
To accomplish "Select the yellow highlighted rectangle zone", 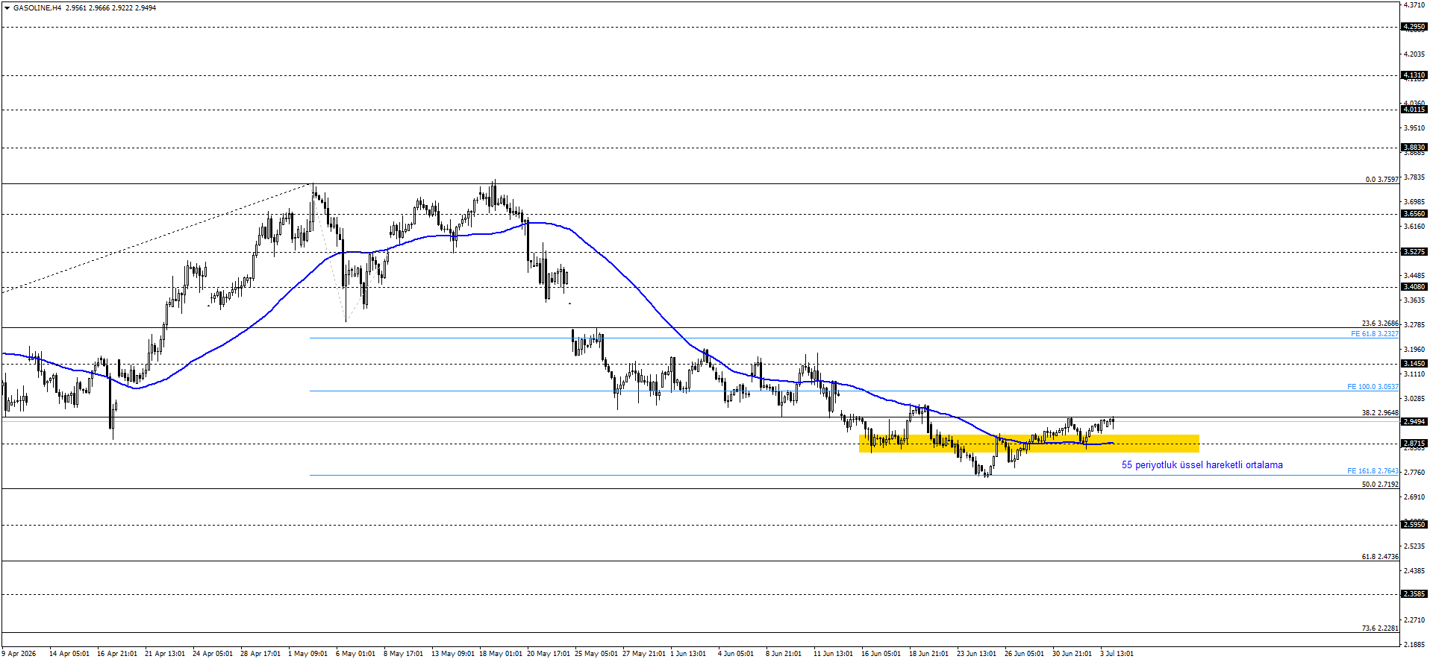I will 1029,444.
